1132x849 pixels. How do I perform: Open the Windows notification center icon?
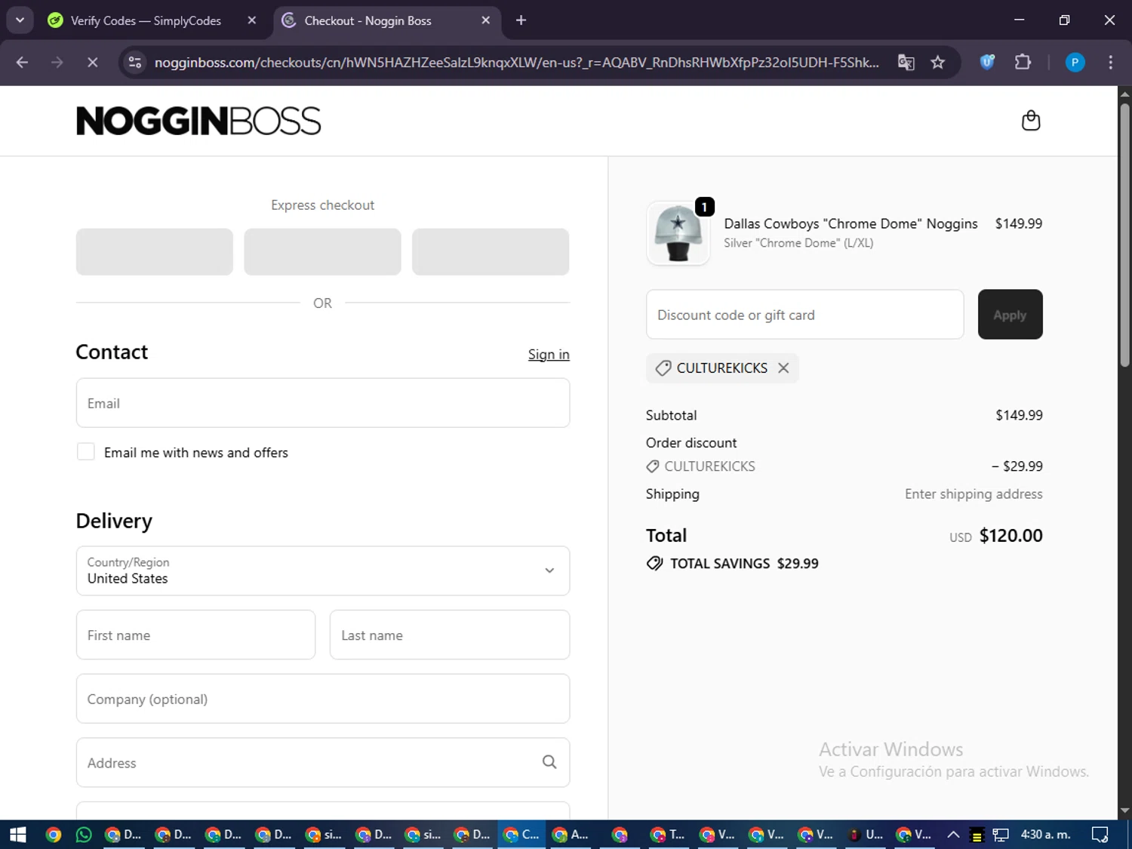coord(1100,835)
